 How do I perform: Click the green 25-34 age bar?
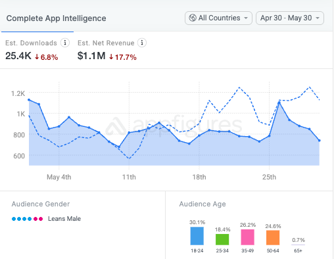222,239
